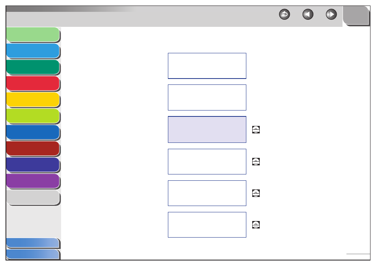
Task: Click CD icon next to the fourth box
Action: point(256,161)
